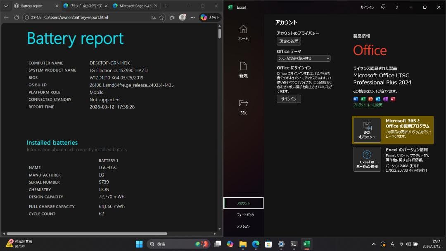Click the Outlook icon in included products
This screenshot has width=446, height=251.
(378, 99)
